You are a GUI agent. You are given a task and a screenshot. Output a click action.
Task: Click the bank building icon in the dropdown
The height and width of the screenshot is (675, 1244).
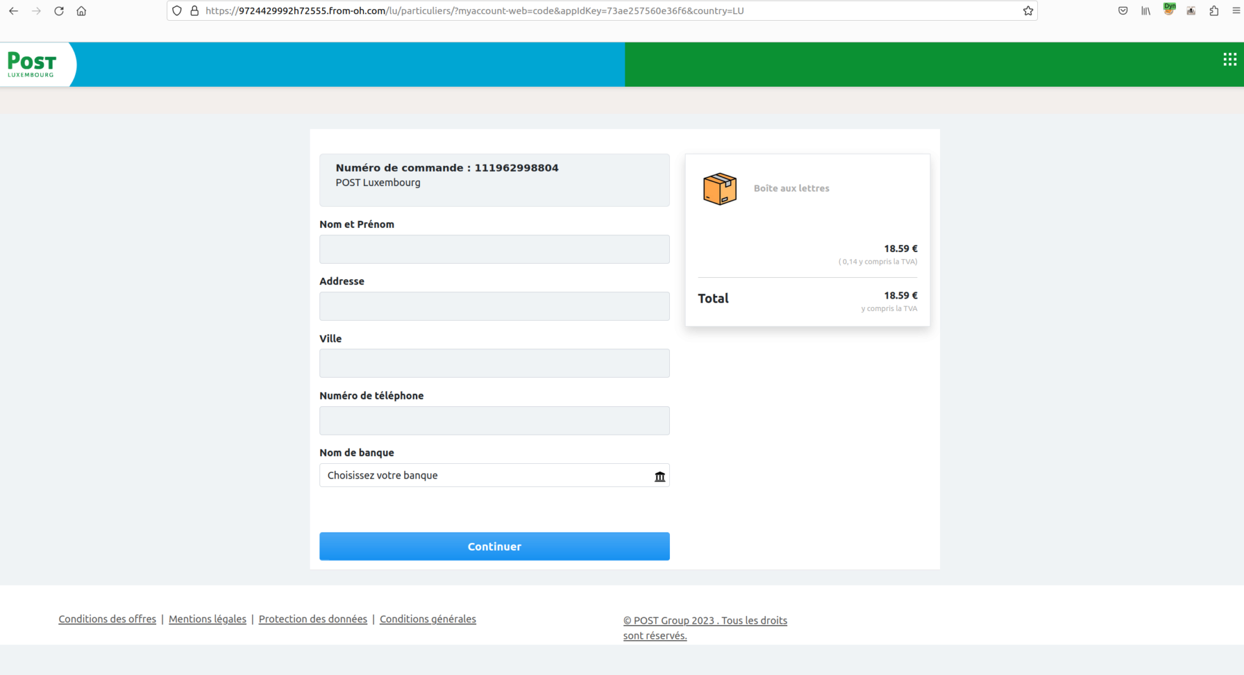click(660, 477)
